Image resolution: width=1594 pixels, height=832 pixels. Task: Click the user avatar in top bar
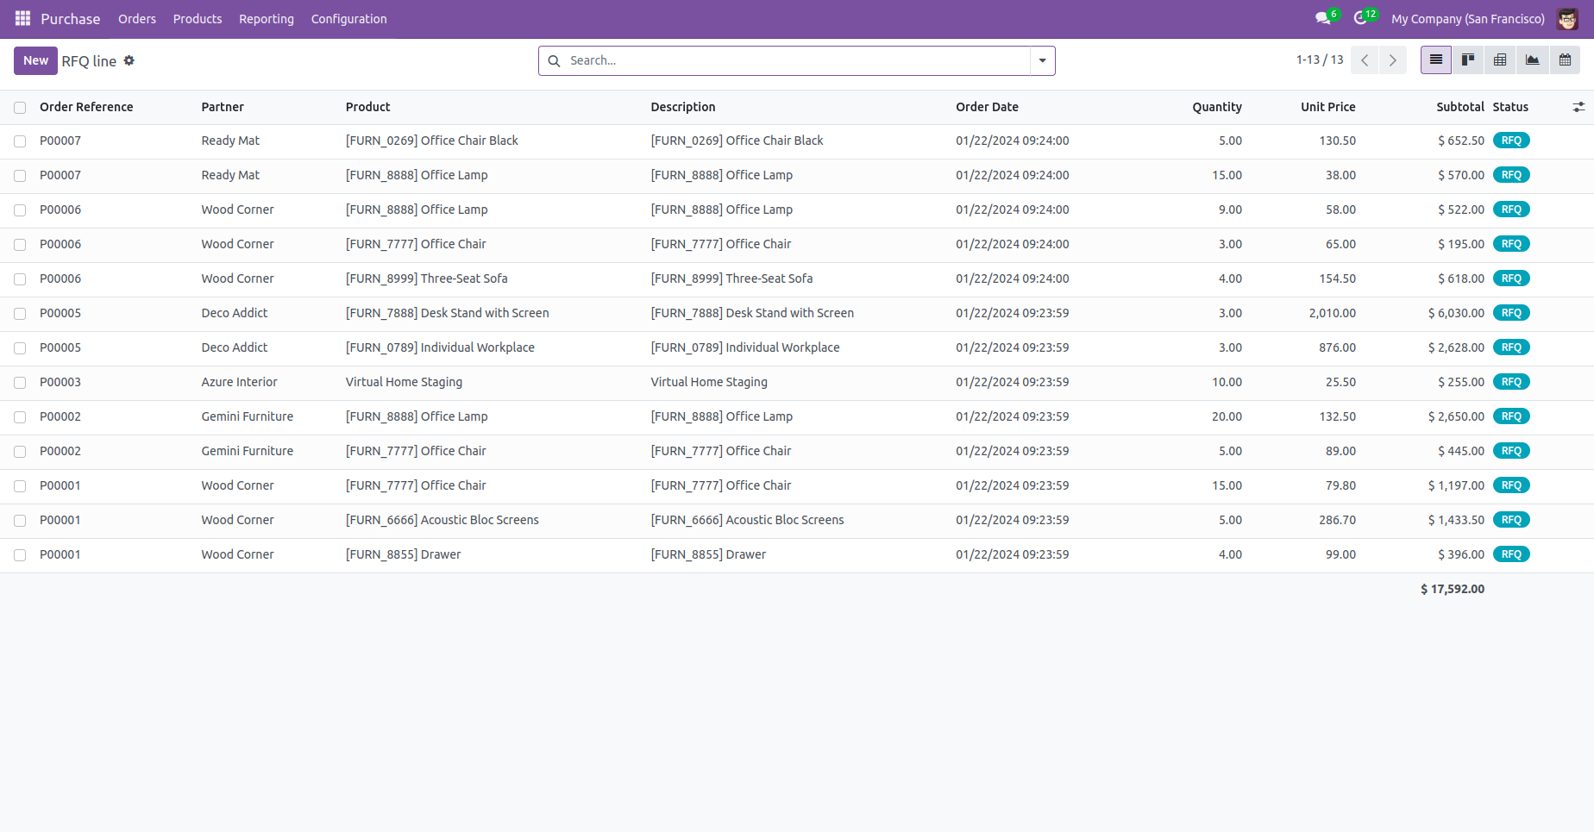tap(1567, 19)
